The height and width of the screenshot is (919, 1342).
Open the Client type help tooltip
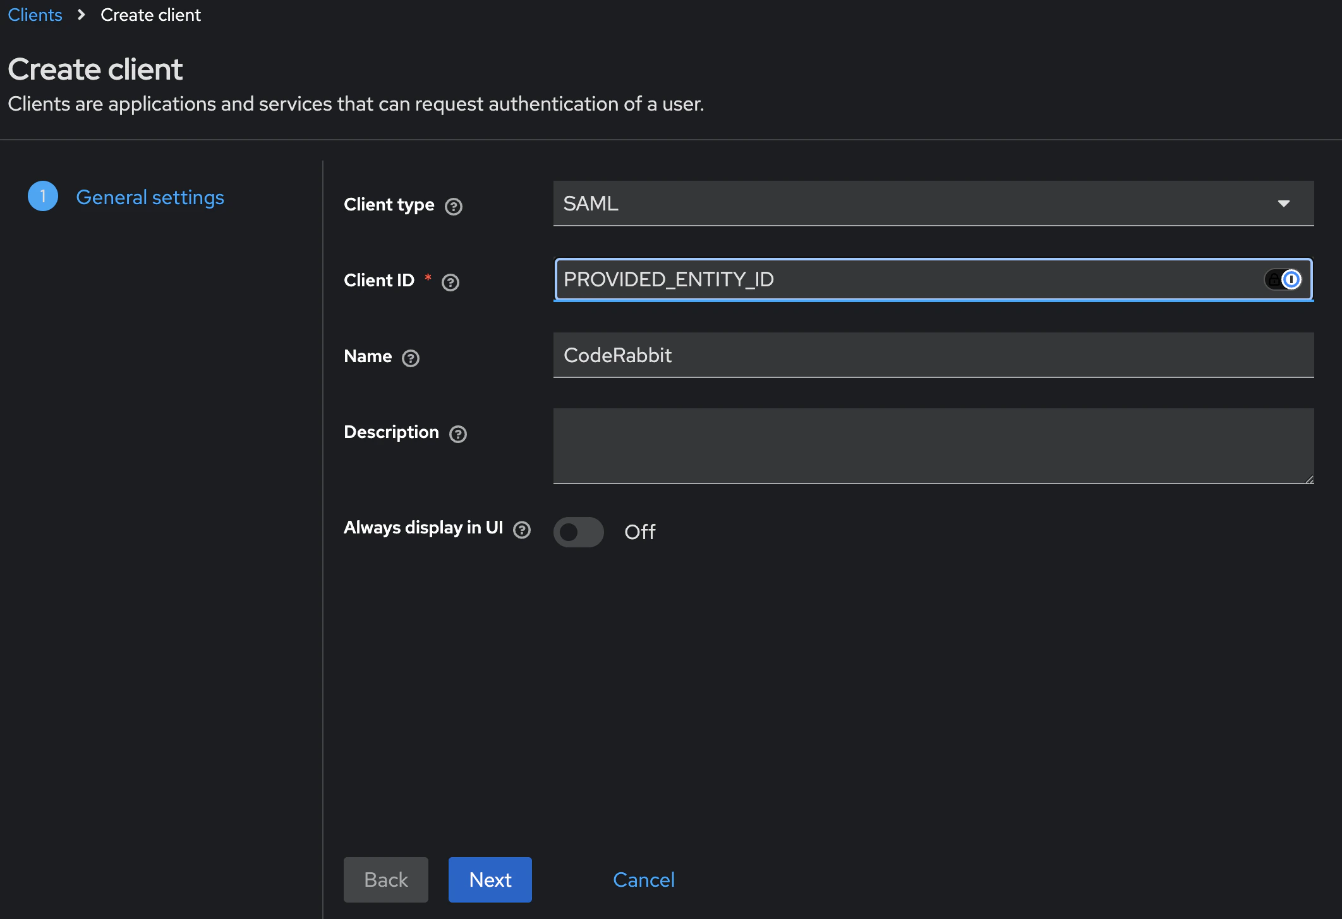pos(454,206)
